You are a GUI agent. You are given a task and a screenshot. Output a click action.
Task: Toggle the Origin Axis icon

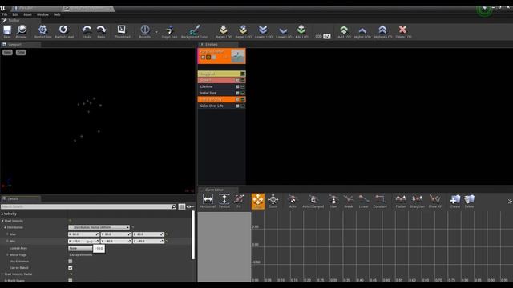point(169,31)
